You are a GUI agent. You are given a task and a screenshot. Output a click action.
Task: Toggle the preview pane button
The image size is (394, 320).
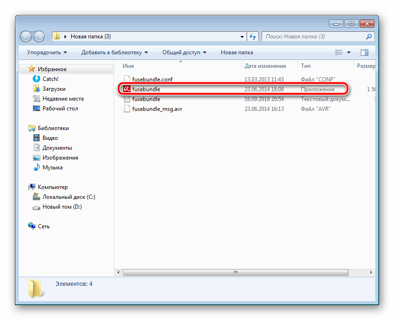tap(365, 52)
